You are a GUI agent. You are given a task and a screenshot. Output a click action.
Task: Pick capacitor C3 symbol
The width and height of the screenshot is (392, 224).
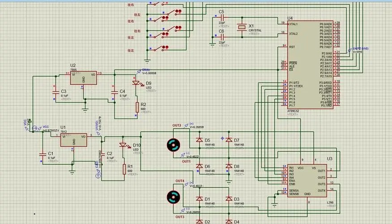click(56, 92)
